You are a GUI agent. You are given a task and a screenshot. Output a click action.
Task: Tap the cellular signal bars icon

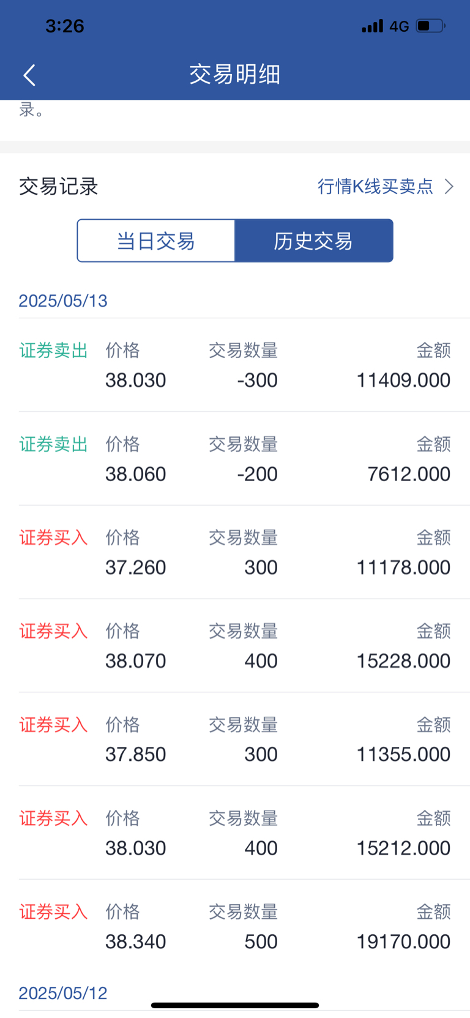(x=372, y=26)
